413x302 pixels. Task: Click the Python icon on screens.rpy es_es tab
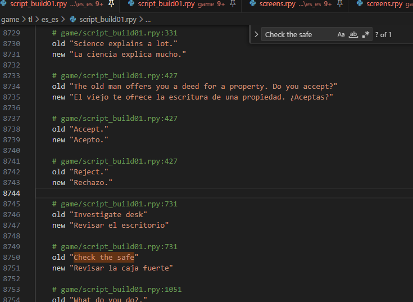tap(253, 3)
